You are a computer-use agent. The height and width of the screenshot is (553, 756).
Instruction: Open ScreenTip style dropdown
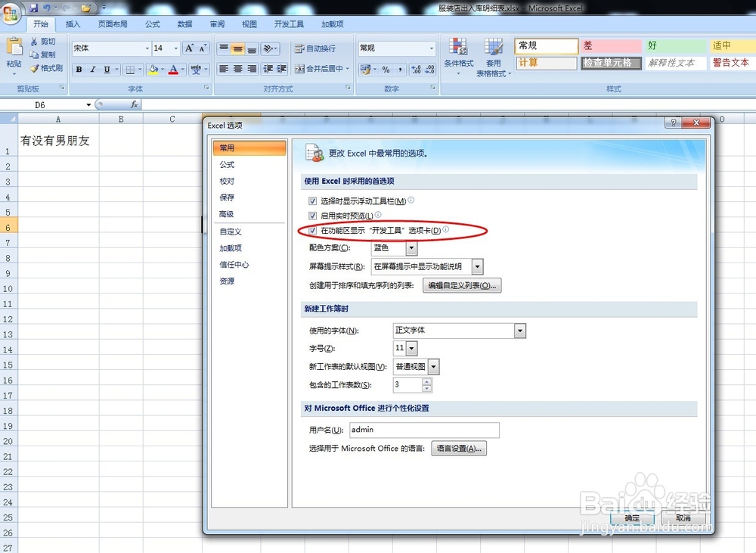click(477, 266)
